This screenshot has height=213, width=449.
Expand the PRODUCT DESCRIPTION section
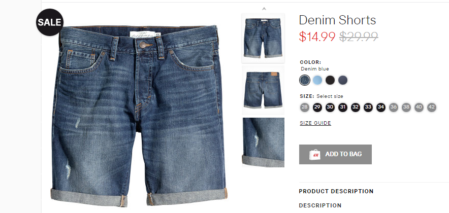pyautogui.click(x=336, y=191)
